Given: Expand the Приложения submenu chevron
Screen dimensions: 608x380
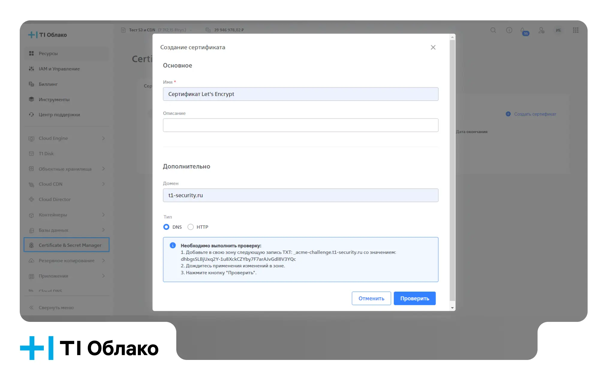Looking at the screenshot, I should (x=103, y=276).
